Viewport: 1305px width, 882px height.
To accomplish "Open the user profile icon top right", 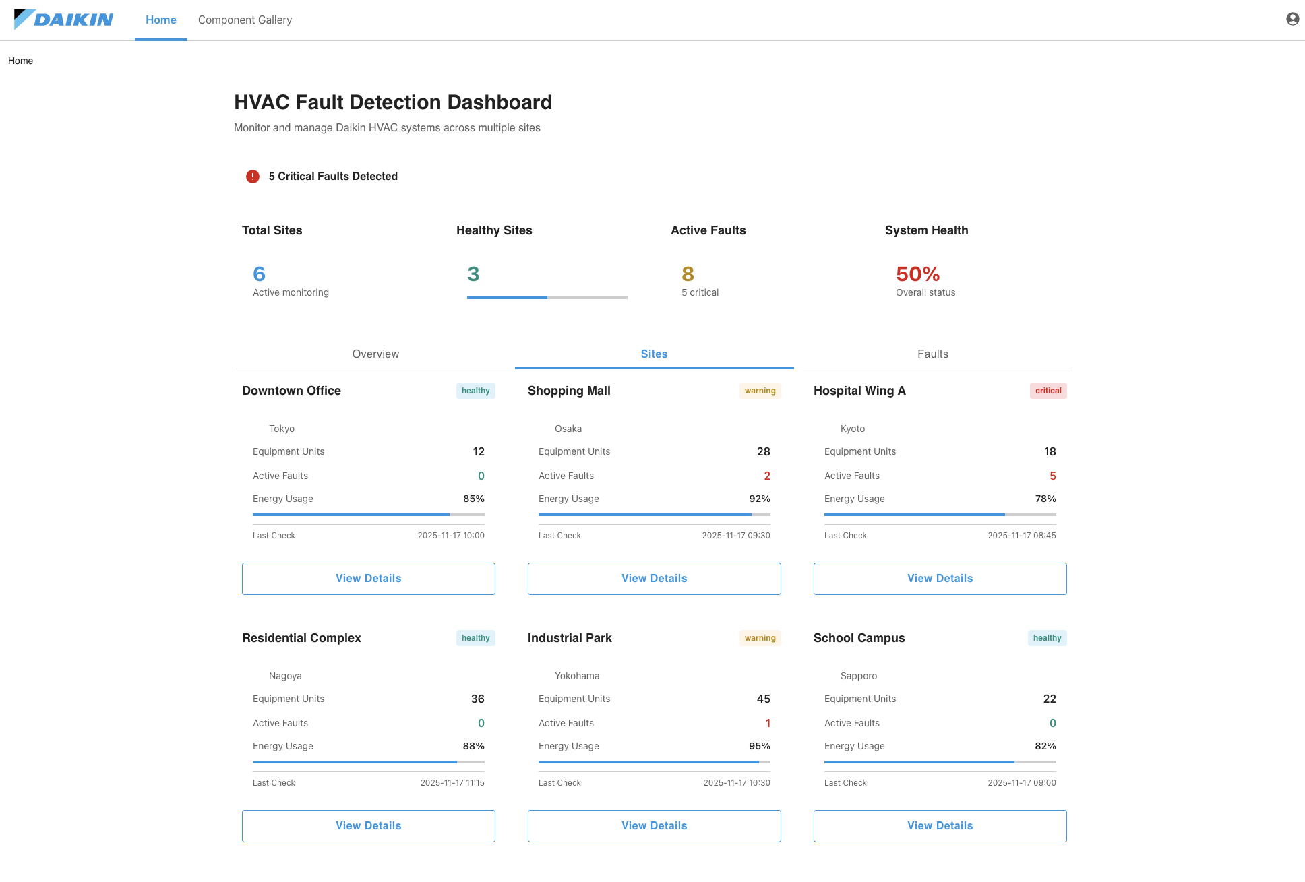I will point(1292,20).
